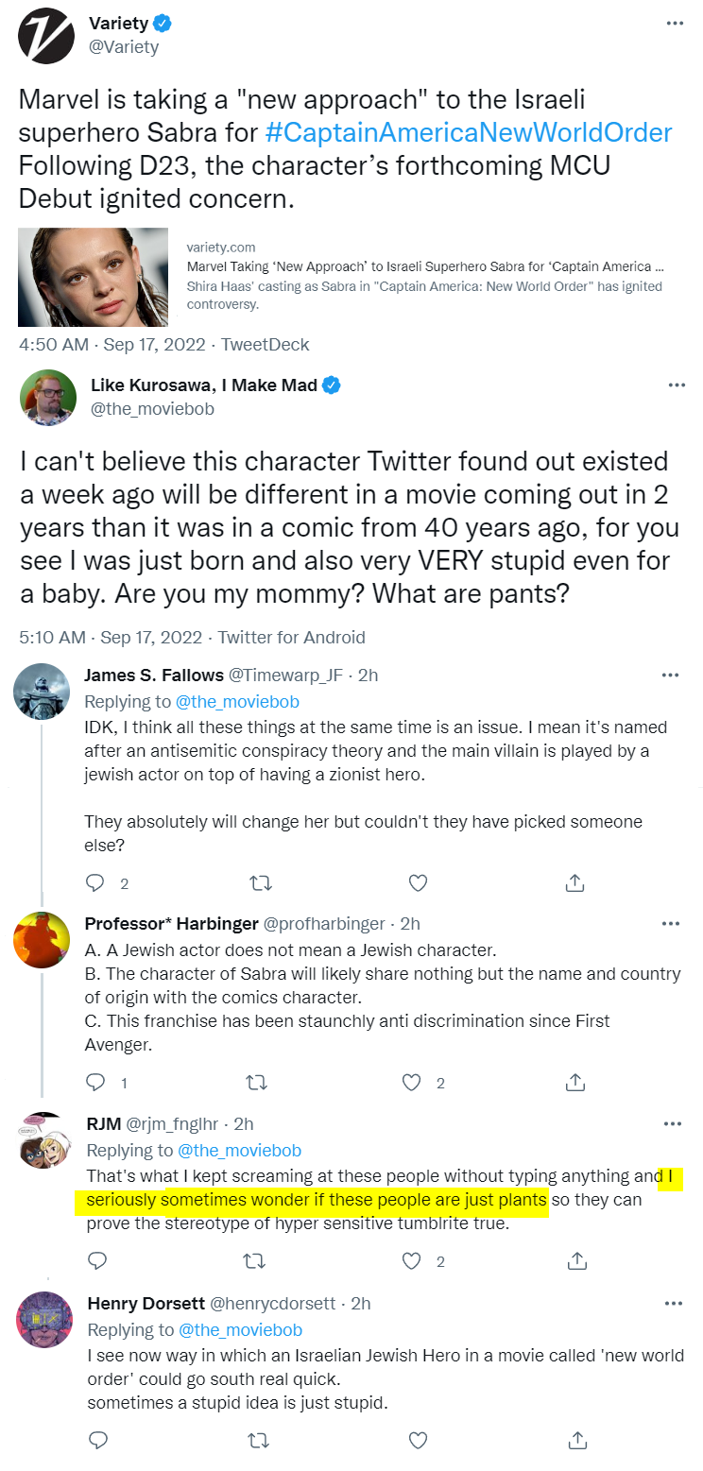Click the Shira Haas article thumbnail
This screenshot has width=703, height=1471.
coord(93,277)
